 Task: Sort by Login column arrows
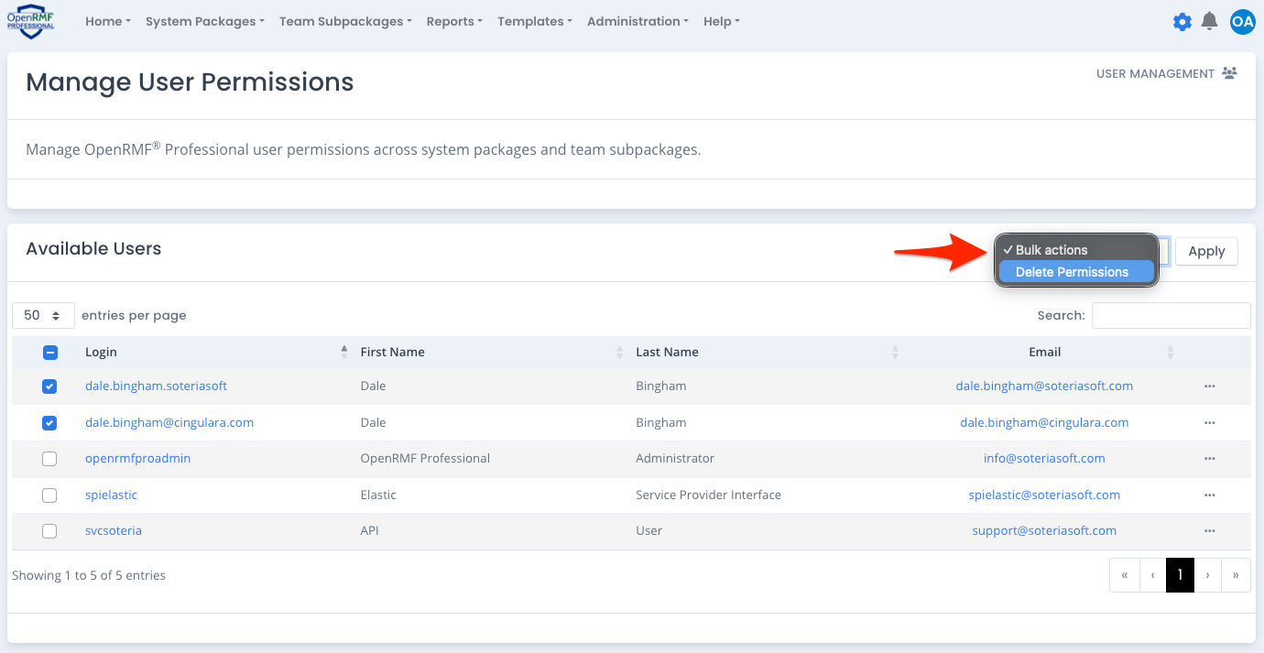click(x=344, y=352)
